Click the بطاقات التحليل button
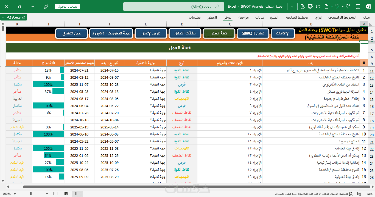 [x=185, y=33]
